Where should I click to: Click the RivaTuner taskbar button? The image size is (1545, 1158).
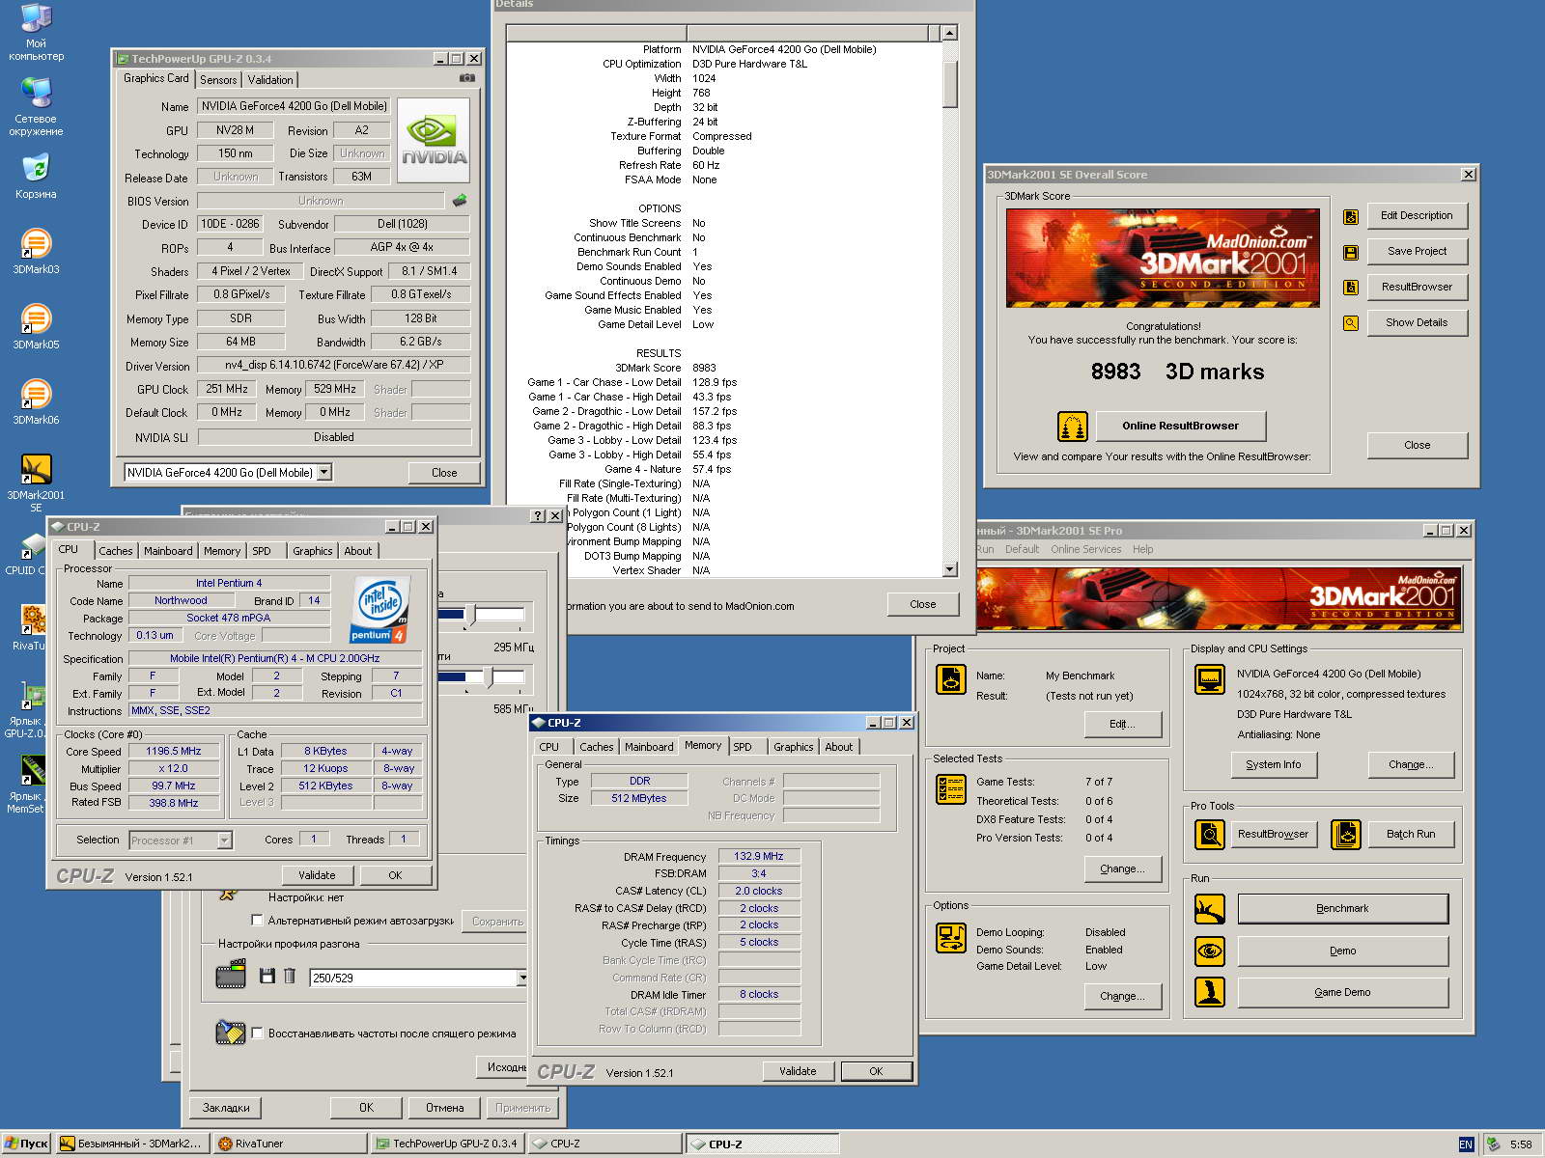290,1144
